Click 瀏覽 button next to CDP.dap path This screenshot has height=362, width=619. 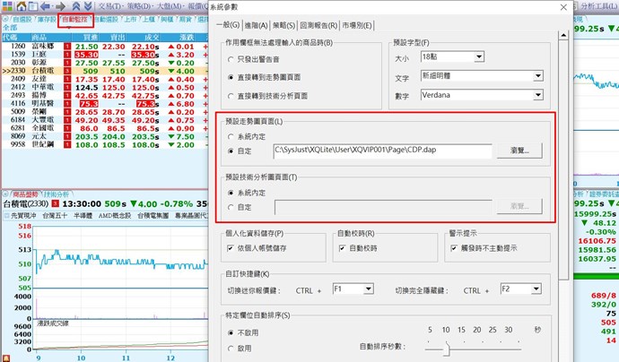point(518,151)
